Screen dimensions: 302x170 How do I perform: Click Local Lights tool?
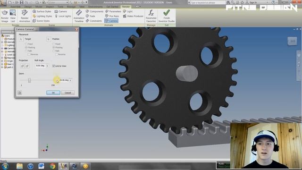coord(63,16)
